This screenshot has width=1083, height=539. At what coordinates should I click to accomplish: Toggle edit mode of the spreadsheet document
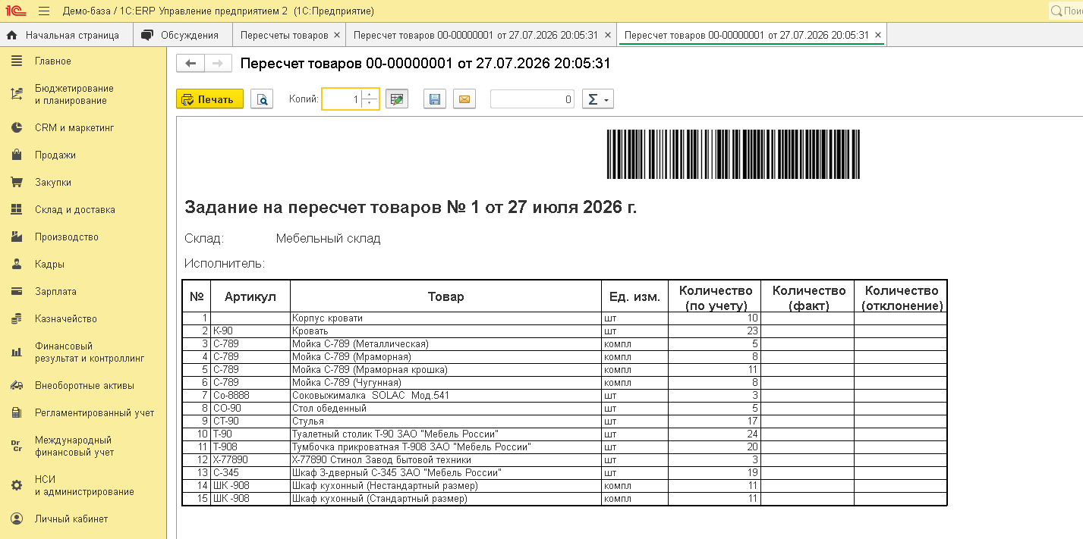click(397, 99)
